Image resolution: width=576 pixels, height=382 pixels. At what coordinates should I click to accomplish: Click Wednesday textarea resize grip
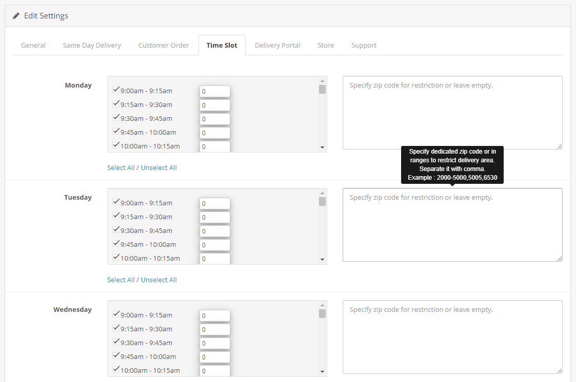click(x=559, y=371)
